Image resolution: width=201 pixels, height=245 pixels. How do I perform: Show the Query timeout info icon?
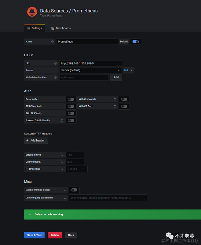pyautogui.click(x=62, y=162)
